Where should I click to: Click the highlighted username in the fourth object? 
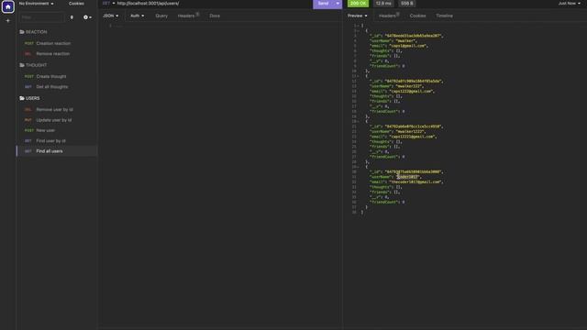408,177
